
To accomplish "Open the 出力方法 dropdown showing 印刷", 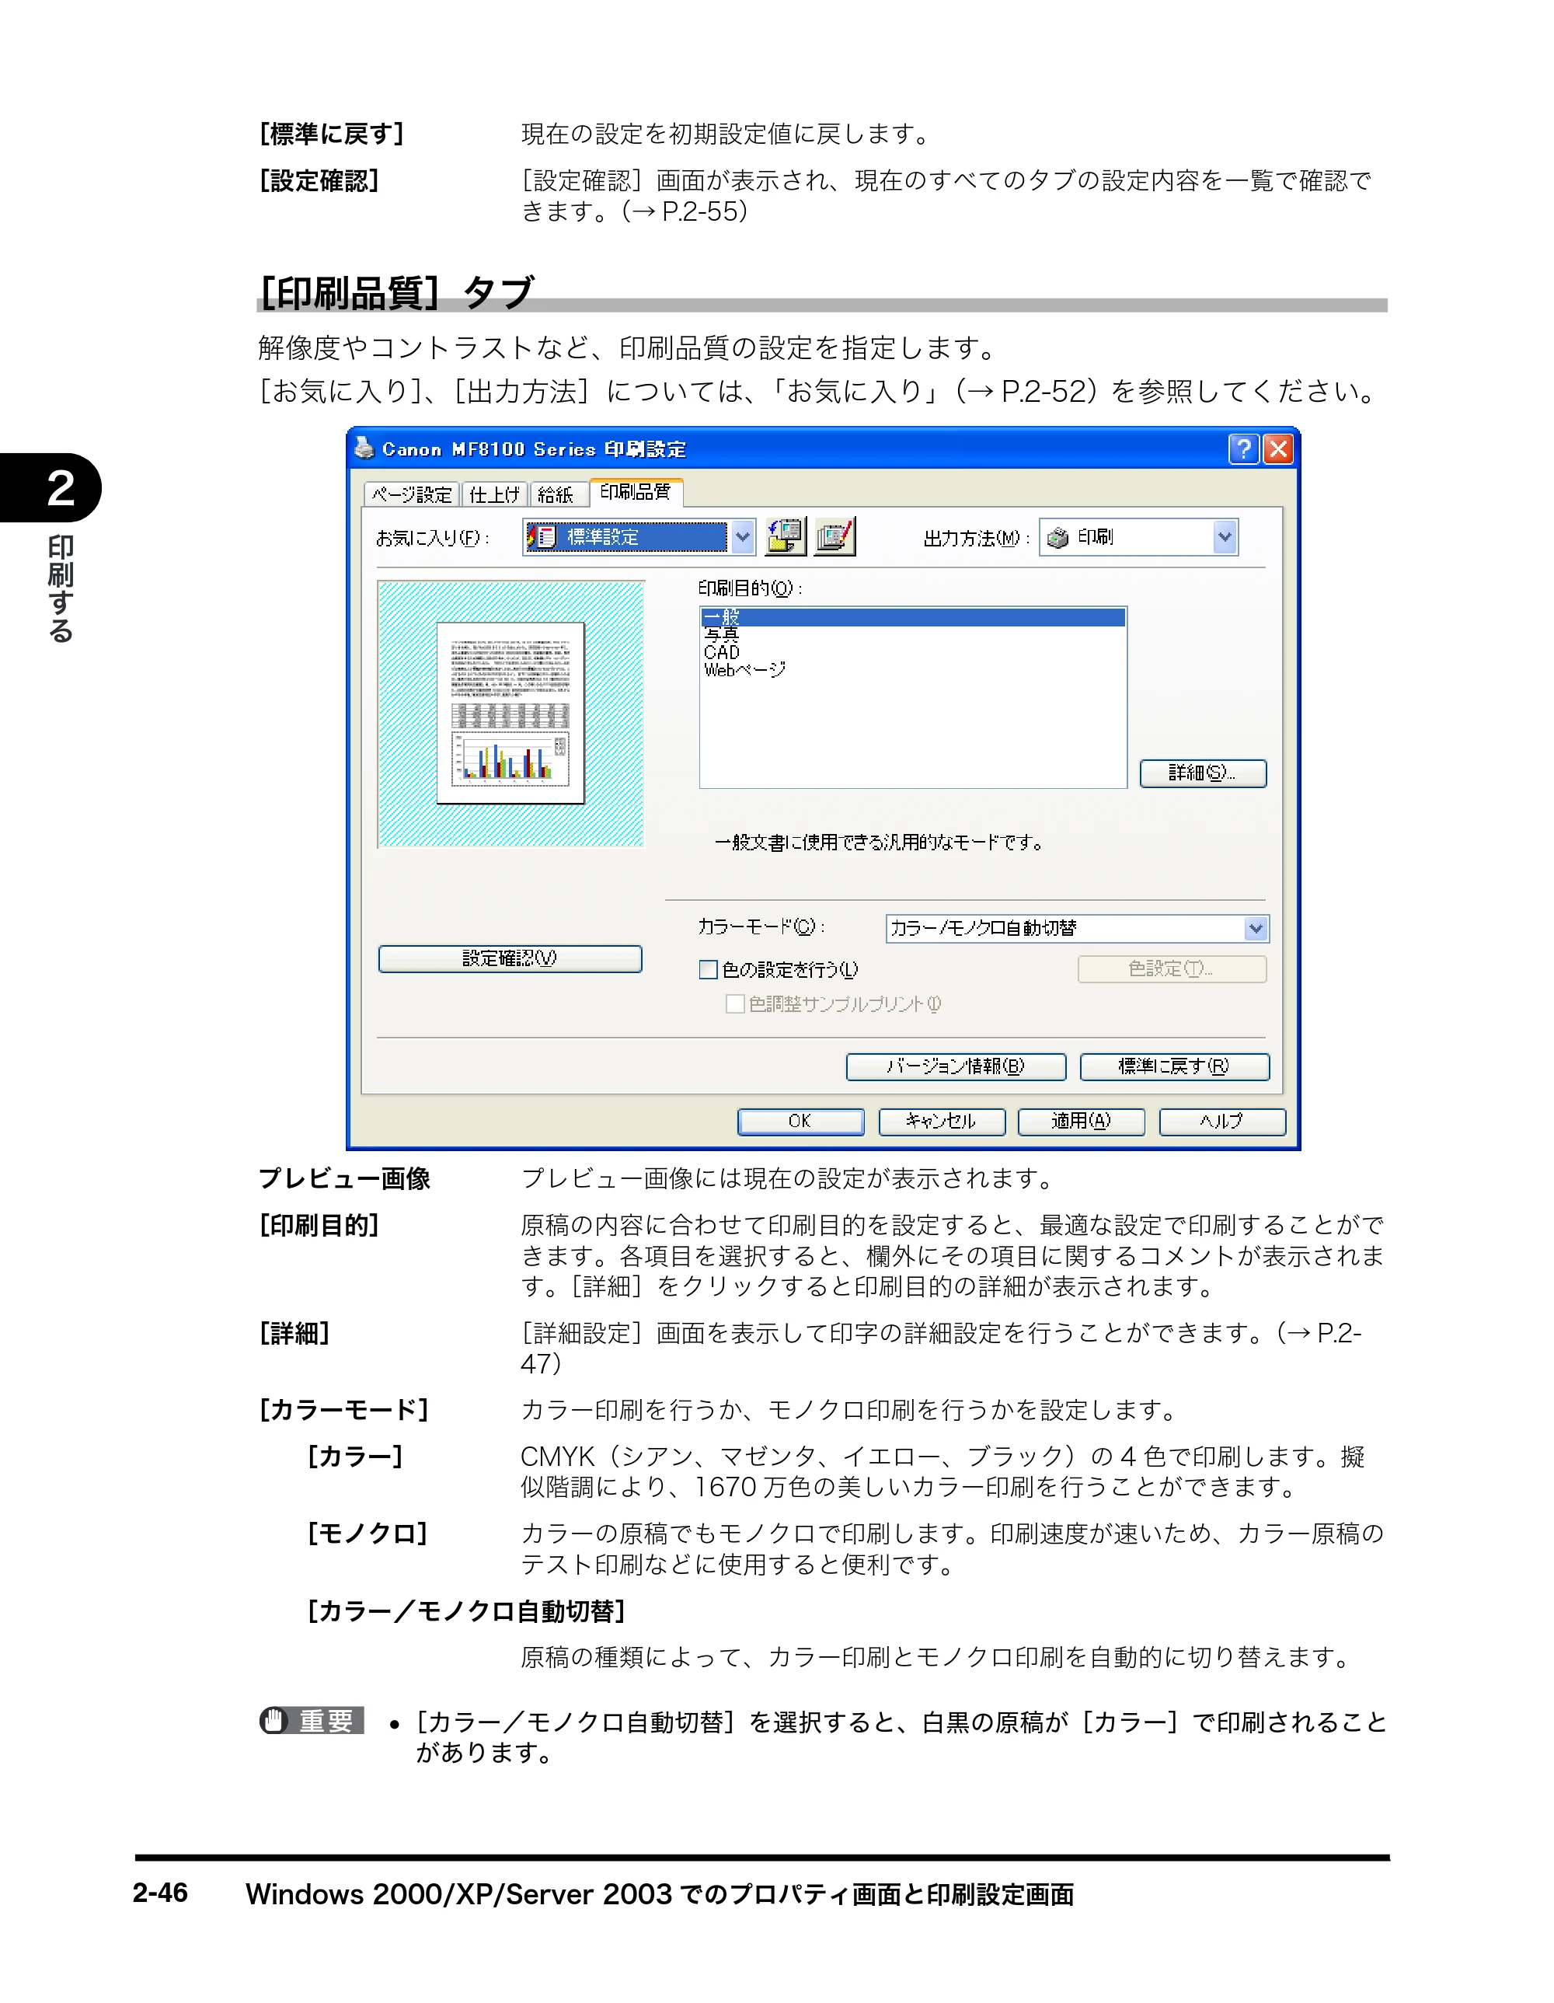I will click(1138, 537).
